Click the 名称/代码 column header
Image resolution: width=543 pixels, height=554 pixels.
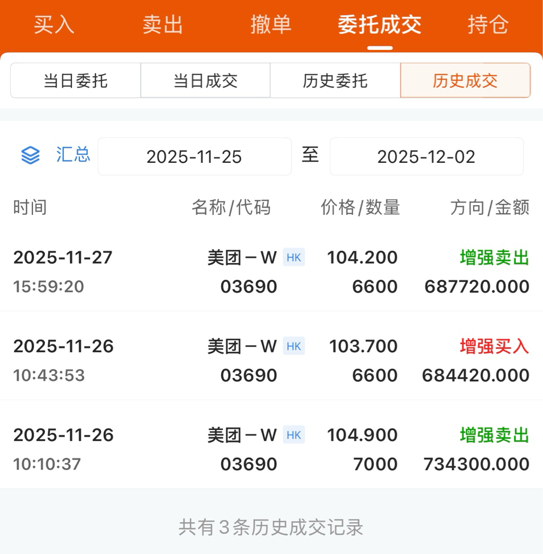click(x=231, y=207)
